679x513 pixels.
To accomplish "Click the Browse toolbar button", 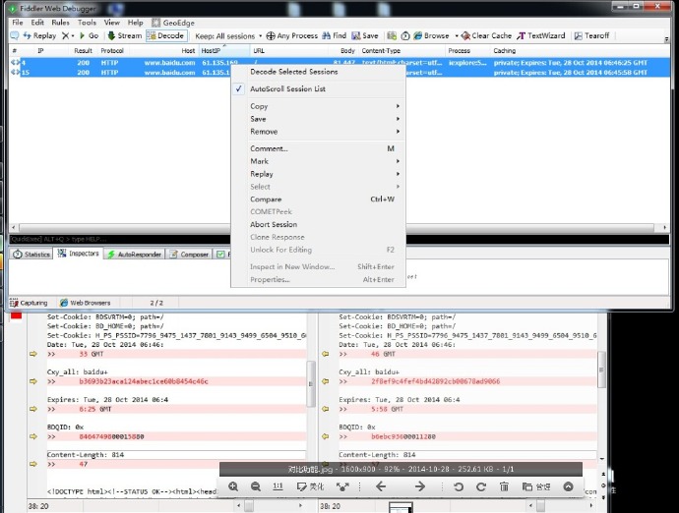I will coord(431,36).
